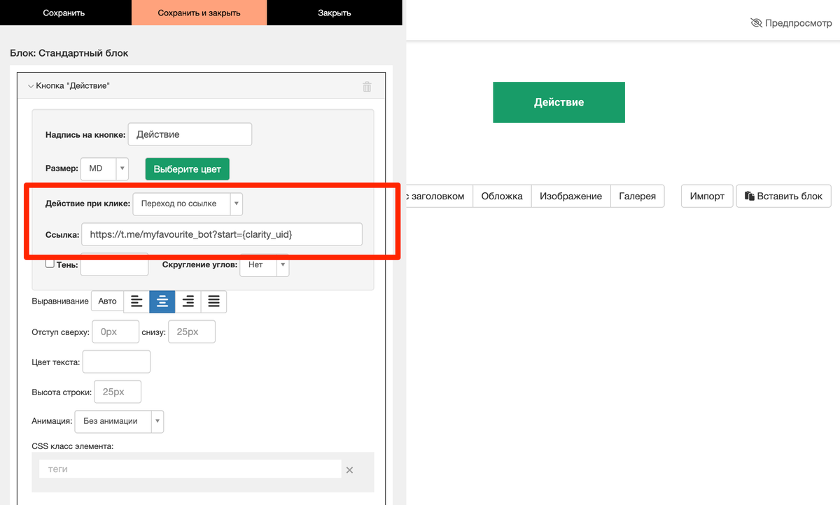Click Выберите цвет button
This screenshot has height=505, width=840.
pyautogui.click(x=188, y=169)
